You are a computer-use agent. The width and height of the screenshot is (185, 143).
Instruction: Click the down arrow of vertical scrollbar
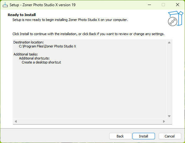point(169,116)
